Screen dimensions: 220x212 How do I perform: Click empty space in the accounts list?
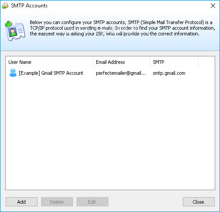coord(110,131)
